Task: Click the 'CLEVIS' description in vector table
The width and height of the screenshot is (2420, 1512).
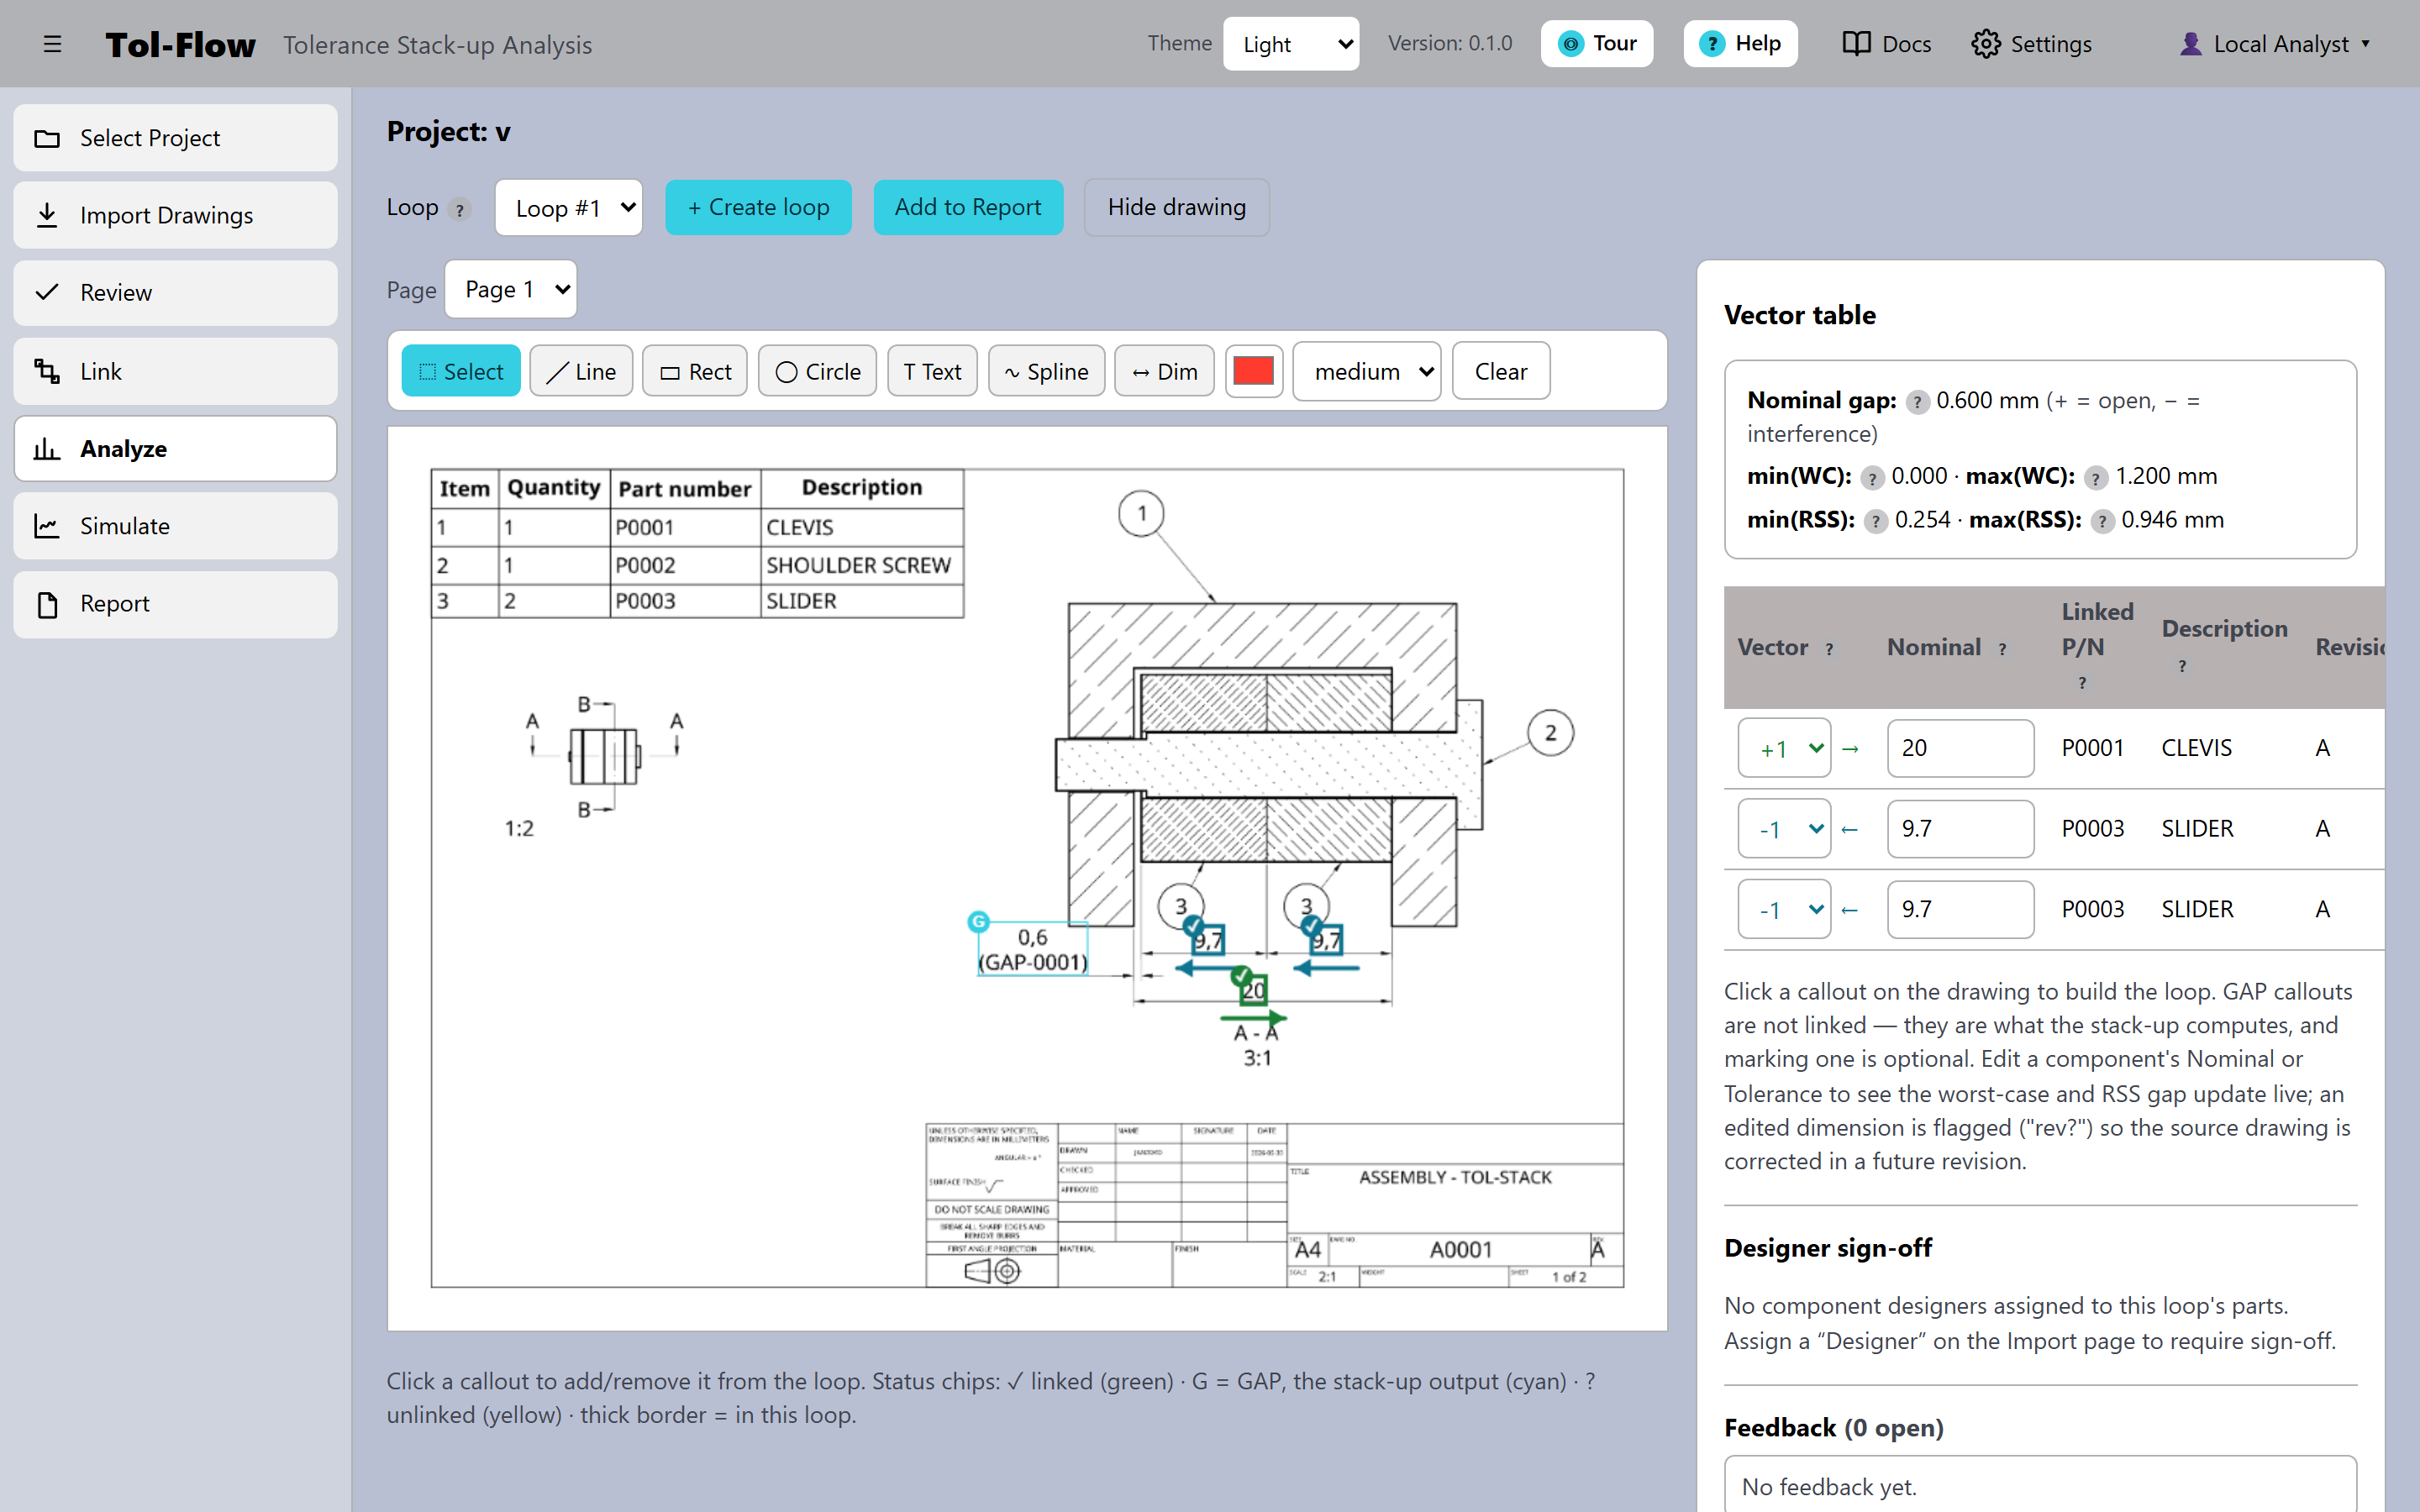Action: click(x=2196, y=748)
